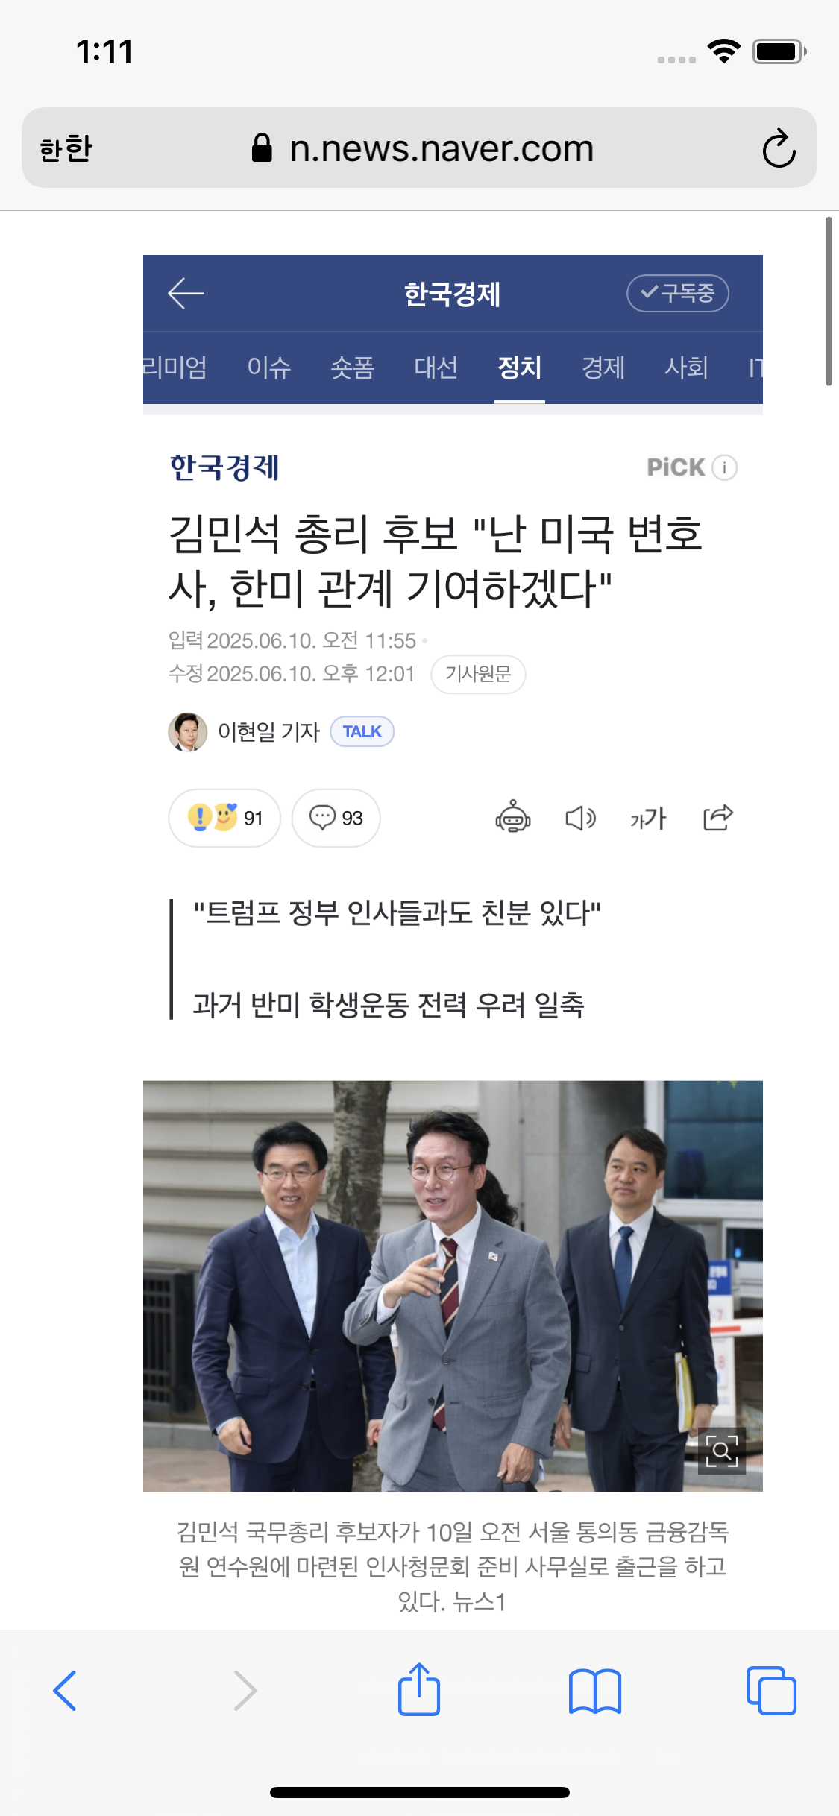The height and width of the screenshot is (1816, 839).
Task: Open the reactions button showing 91
Action: [224, 818]
